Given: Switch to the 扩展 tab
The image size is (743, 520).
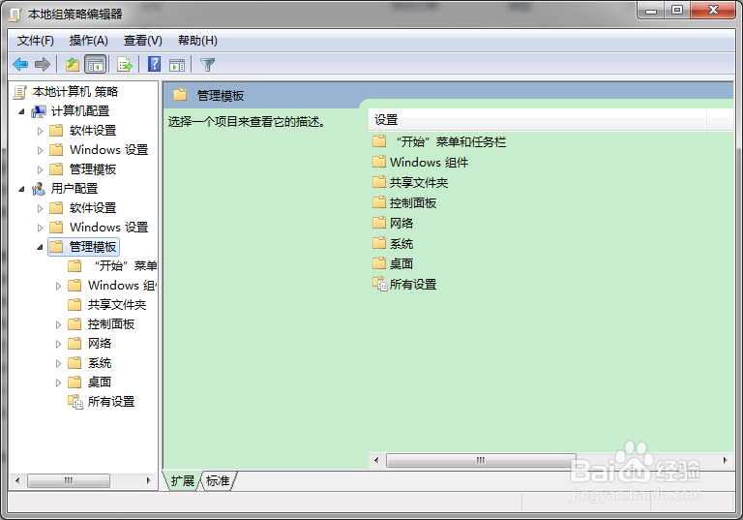Looking at the screenshot, I should [x=183, y=480].
